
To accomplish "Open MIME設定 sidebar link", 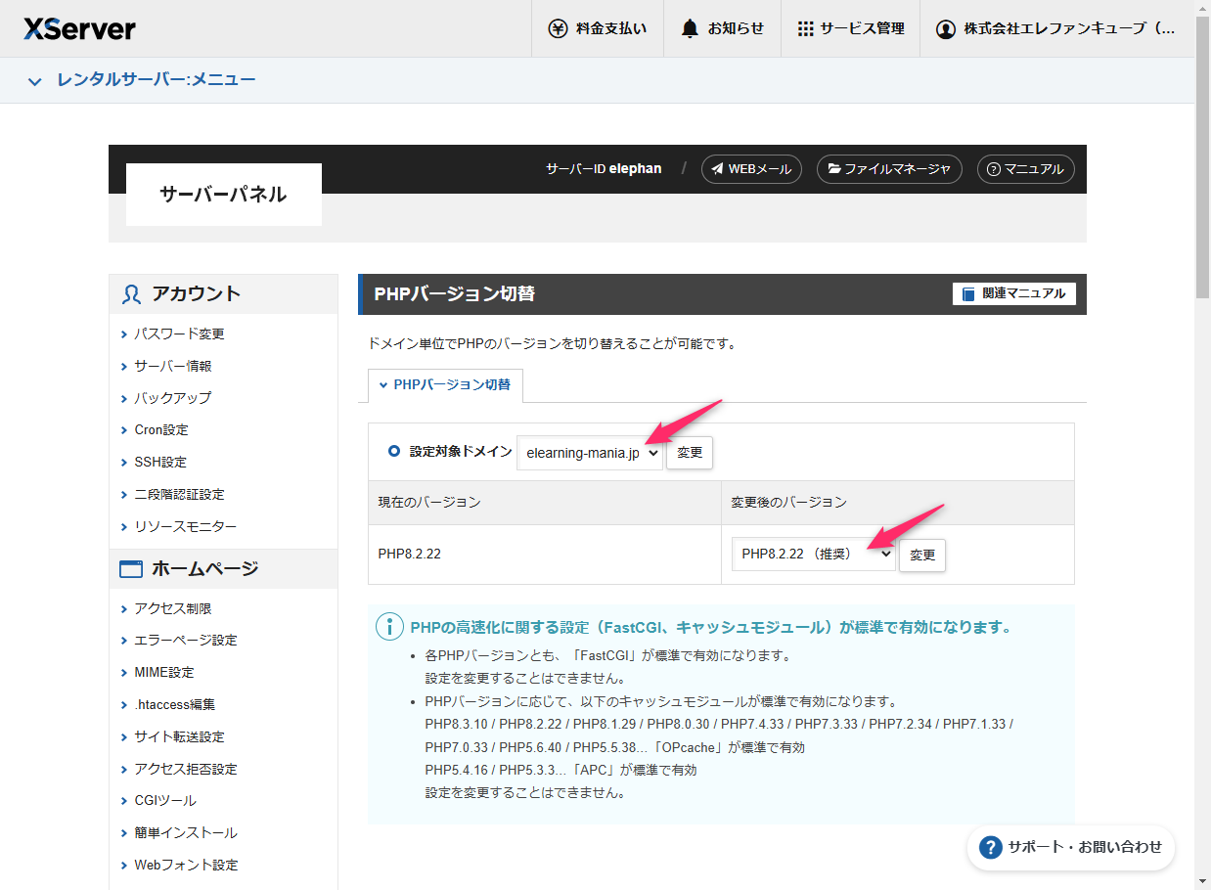I will [164, 673].
